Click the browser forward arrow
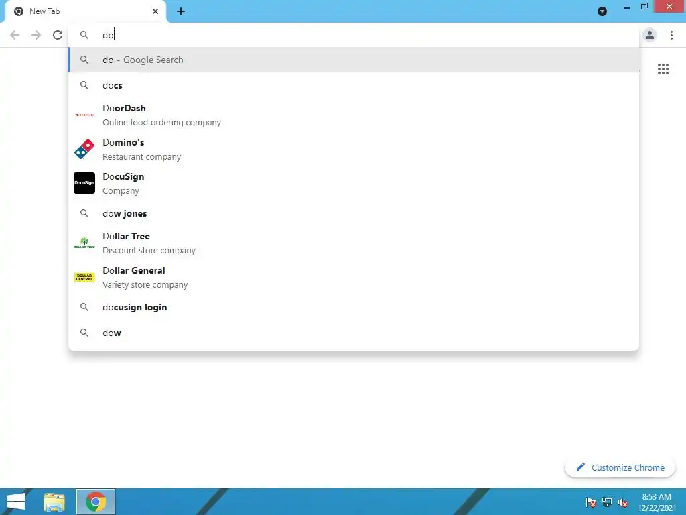The width and height of the screenshot is (686, 515). 36,35
